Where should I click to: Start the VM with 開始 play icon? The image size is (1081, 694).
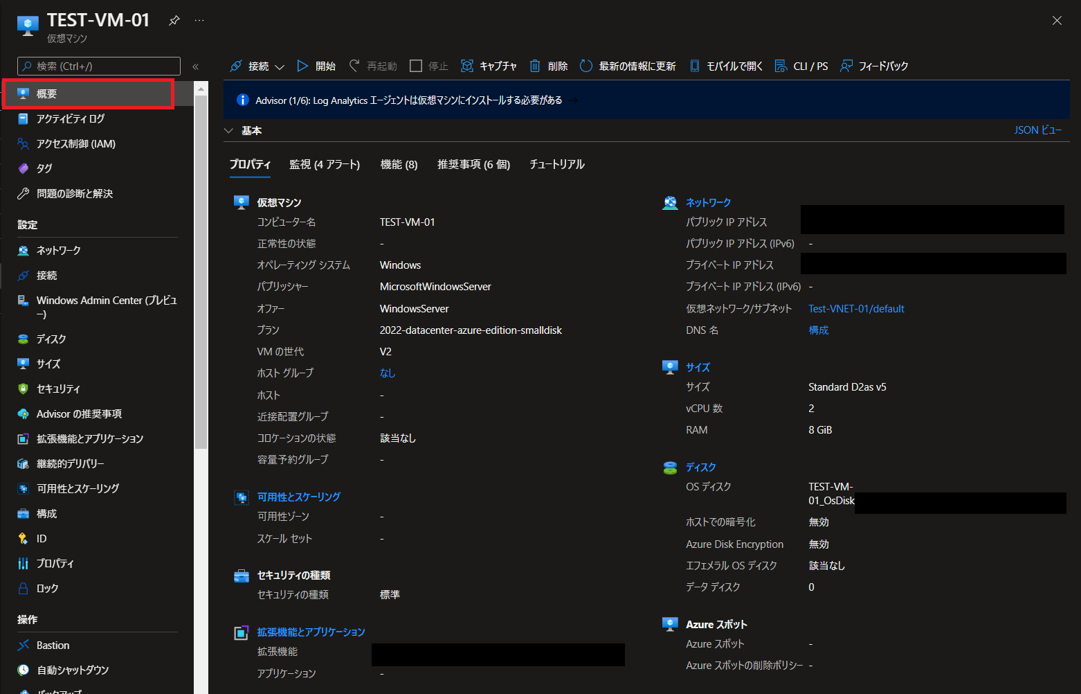(302, 66)
